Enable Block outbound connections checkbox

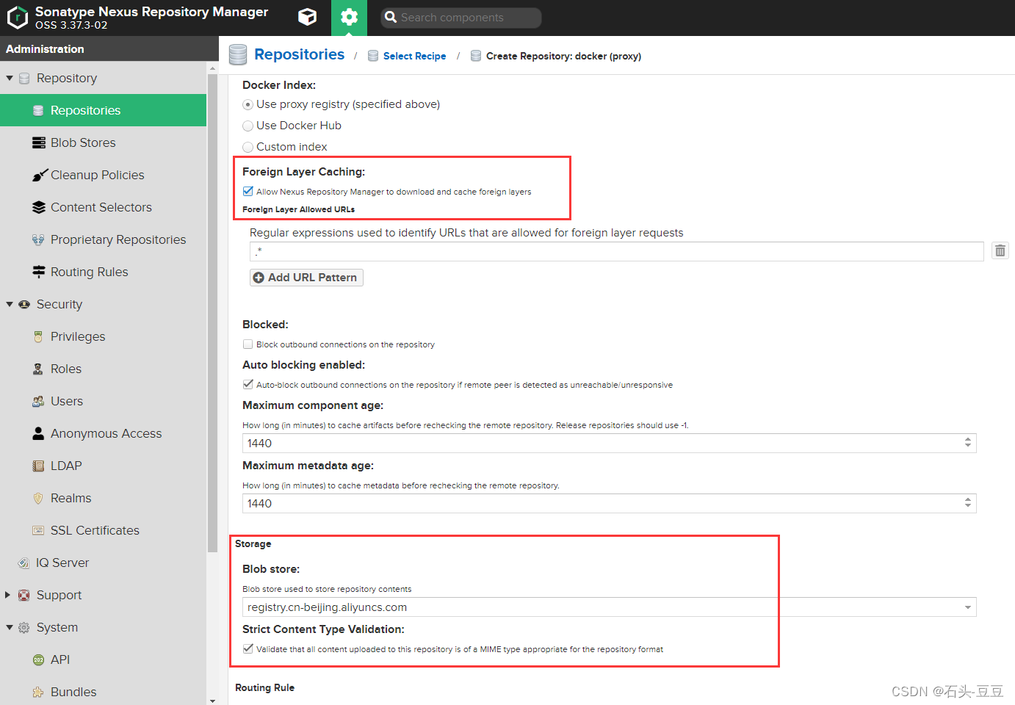(x=248, y=344)
